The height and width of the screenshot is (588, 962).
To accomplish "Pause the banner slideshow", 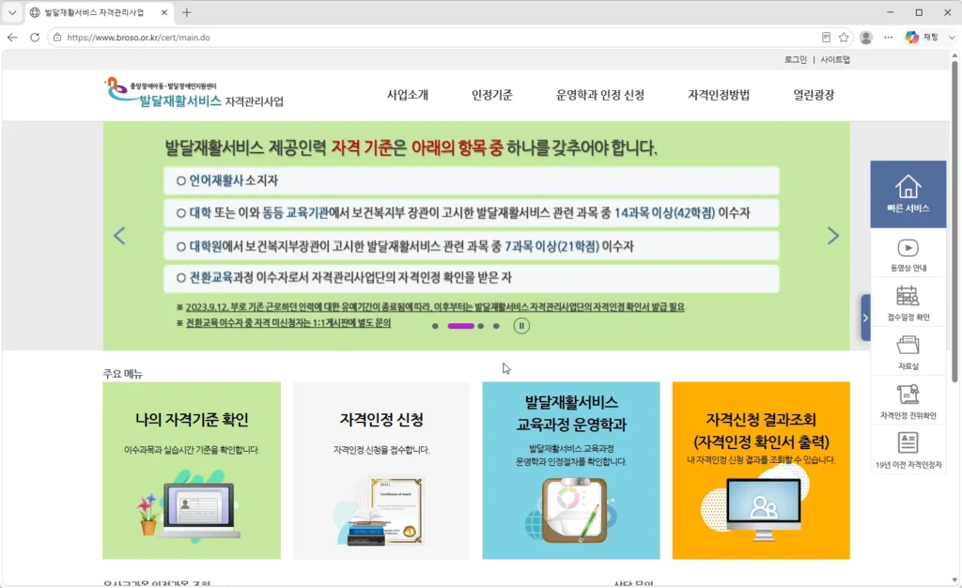I will (520, 326).
